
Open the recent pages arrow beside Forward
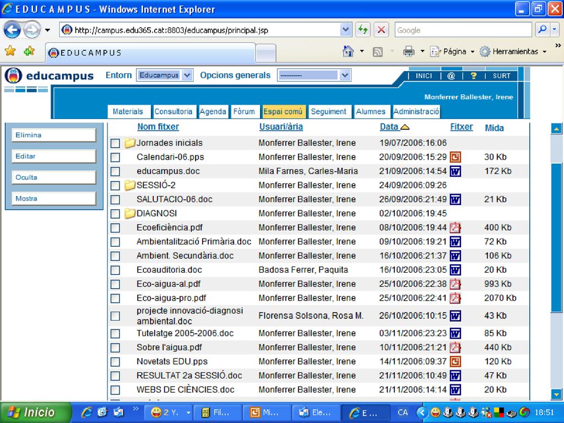tap(47, 30)
